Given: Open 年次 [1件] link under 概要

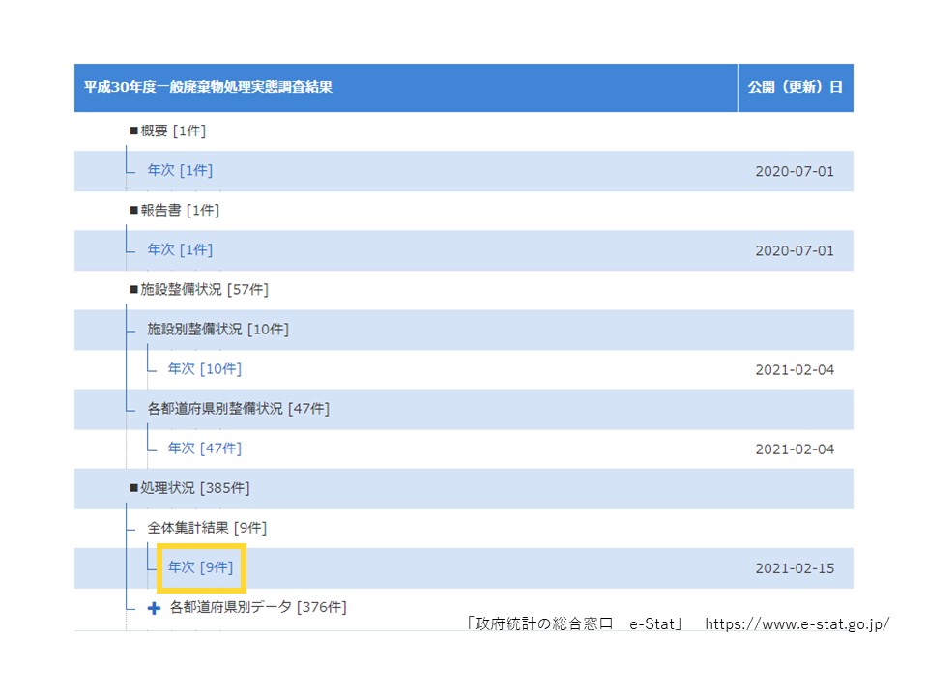Looking at the screenshot, I should 180,170.
